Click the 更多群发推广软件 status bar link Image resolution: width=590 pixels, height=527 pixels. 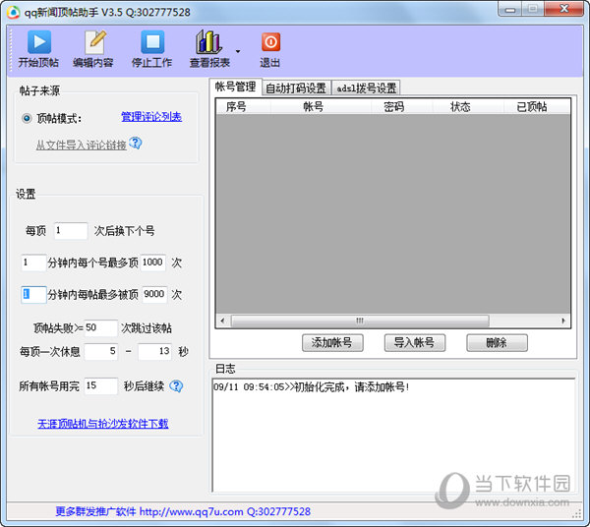tap(183, 511)
